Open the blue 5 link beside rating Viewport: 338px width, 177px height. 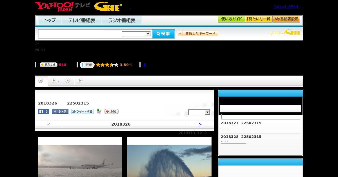click(x=145, y=65)
